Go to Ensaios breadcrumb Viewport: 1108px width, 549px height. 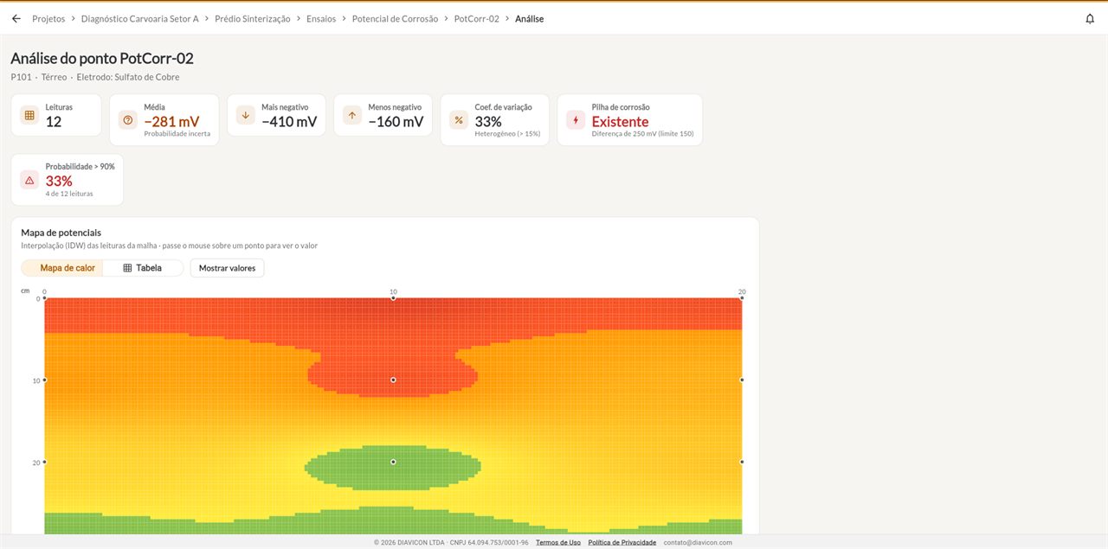pyautogui.click(x=321, y=18)
